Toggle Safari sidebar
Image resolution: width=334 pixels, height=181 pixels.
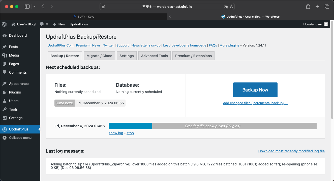click(x=27, y=7)
